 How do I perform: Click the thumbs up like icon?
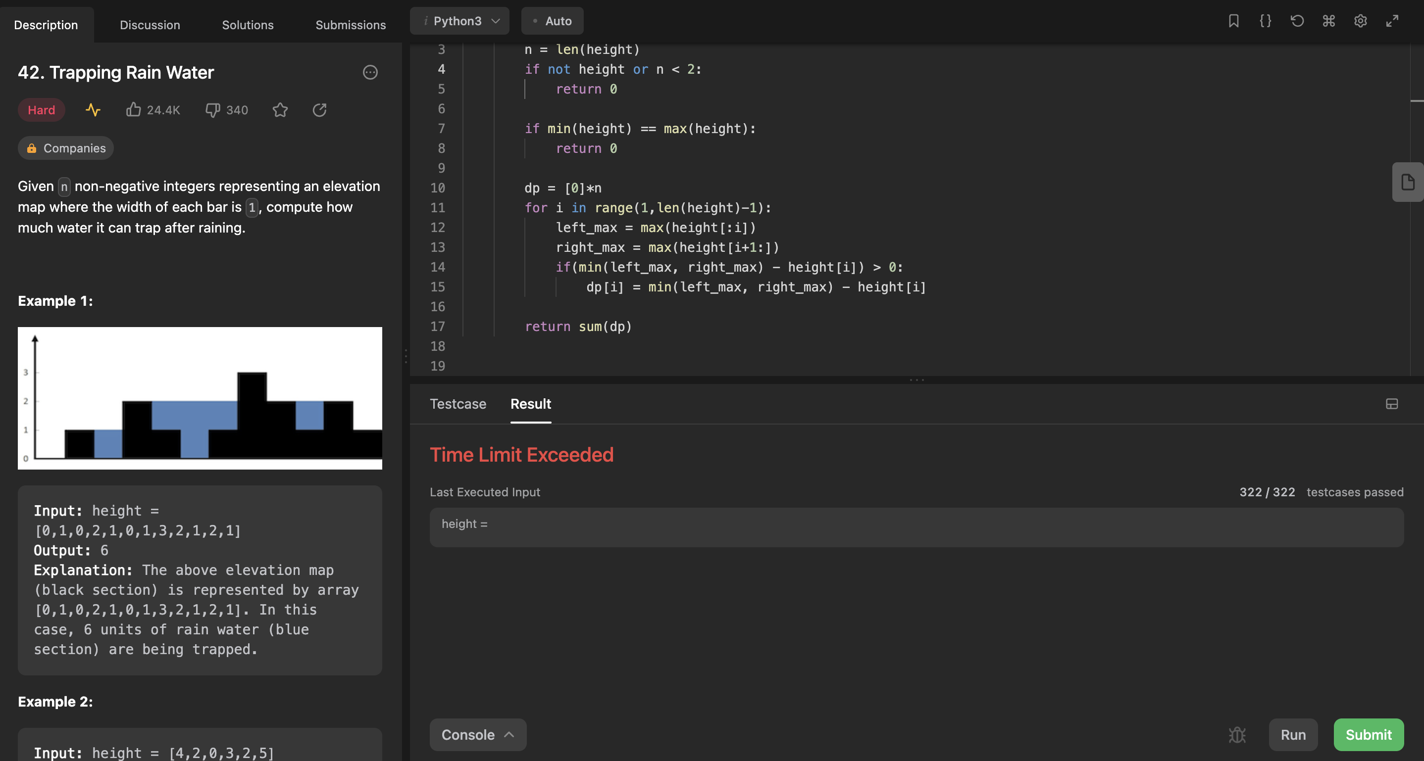133,110
